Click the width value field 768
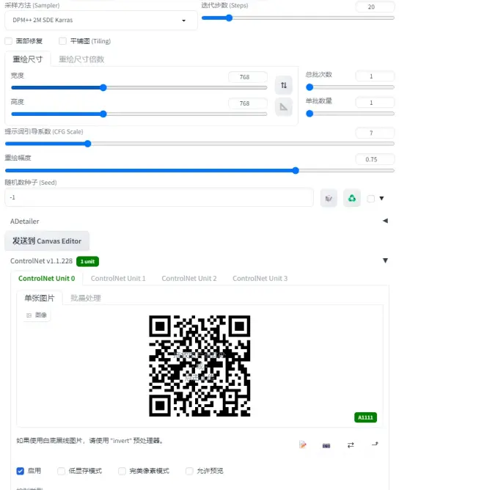 pyautogui.click(x=248, y=77)
